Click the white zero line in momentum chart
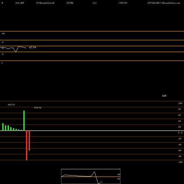The width and height of the screenshot is (184, 184). [x=92, y=131]
